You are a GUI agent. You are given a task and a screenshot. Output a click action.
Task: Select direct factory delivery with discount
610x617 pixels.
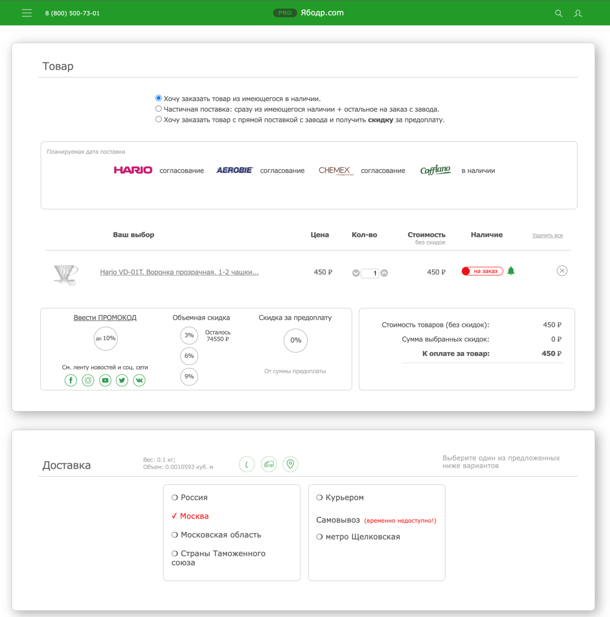pyautogui.click(x=158, y=119)
